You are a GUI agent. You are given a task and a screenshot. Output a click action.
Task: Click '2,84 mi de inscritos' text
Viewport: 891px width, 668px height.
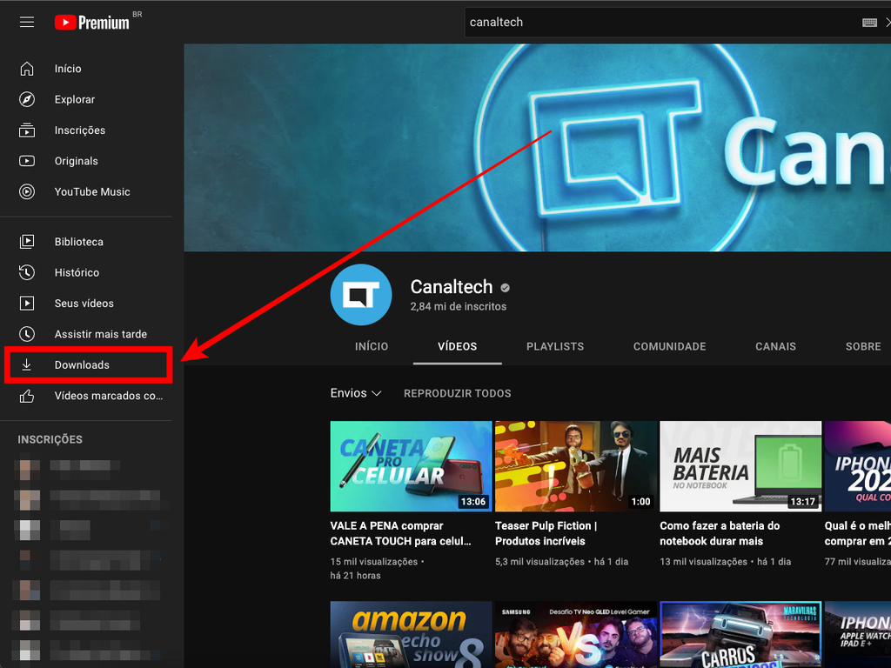[458, 307]
